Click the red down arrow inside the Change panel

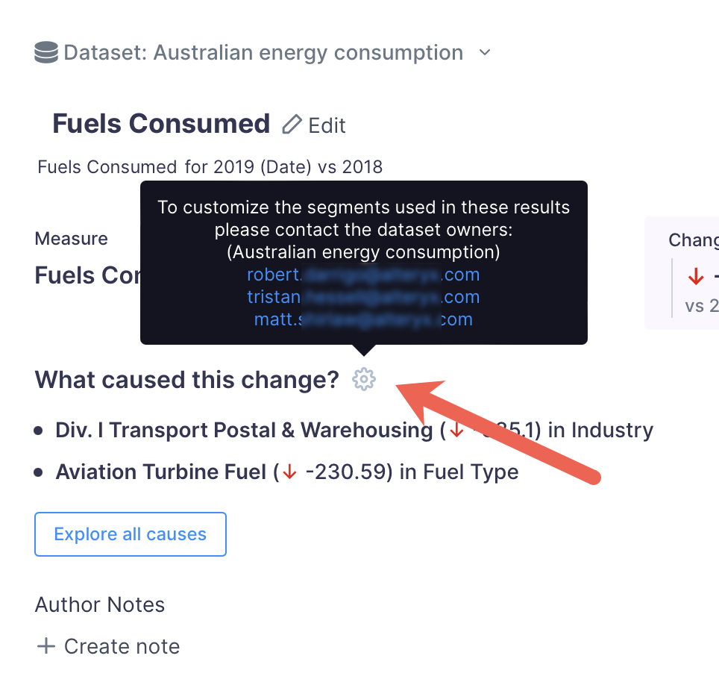click(x=695, y=275)
